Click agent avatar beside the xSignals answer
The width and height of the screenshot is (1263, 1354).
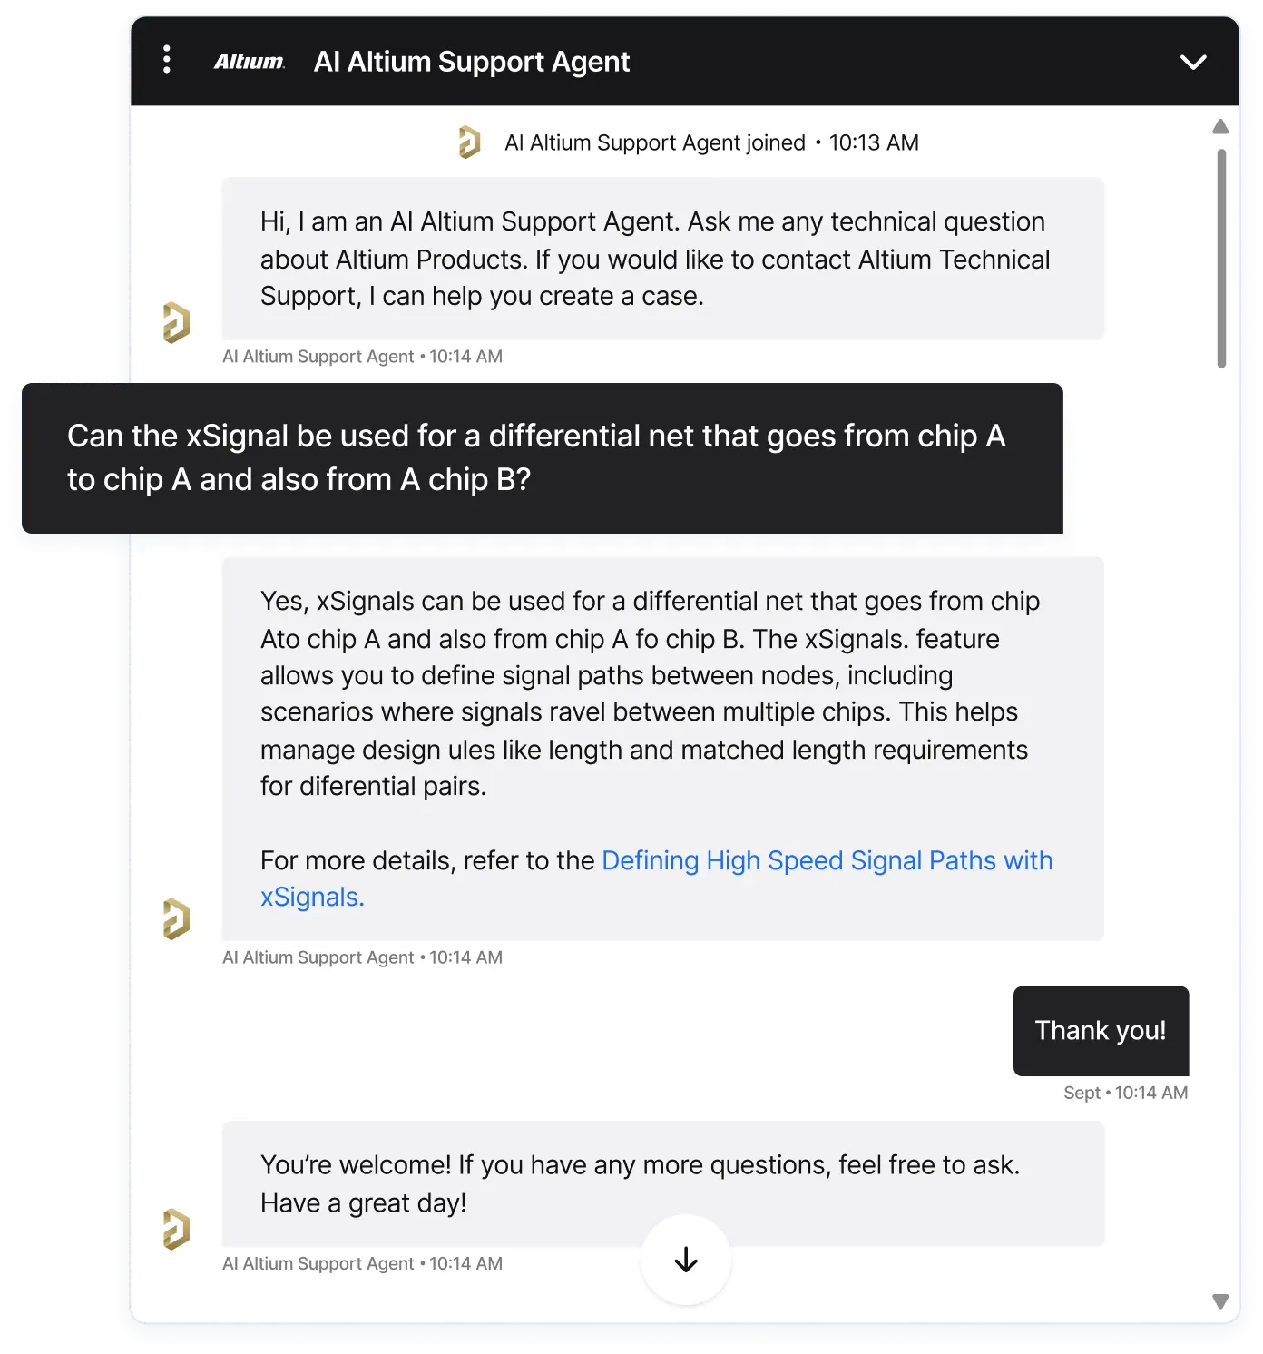[x=176, y=918]
